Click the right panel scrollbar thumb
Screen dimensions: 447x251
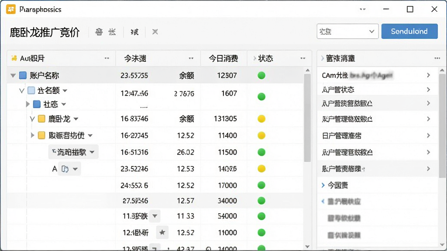click(442, 125)
